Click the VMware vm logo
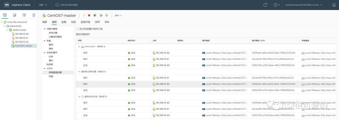Viewport: 339px width, 120px height. 7,5
